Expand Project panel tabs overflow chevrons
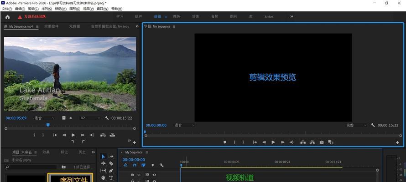This screenshot has width=406, height=182. tap(94, 152)
